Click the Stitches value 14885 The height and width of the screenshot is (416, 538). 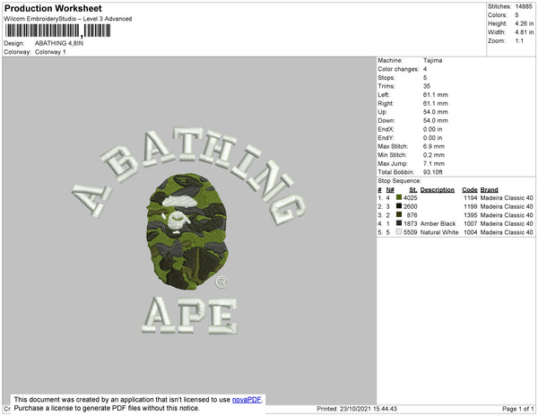tap(524, 6)
